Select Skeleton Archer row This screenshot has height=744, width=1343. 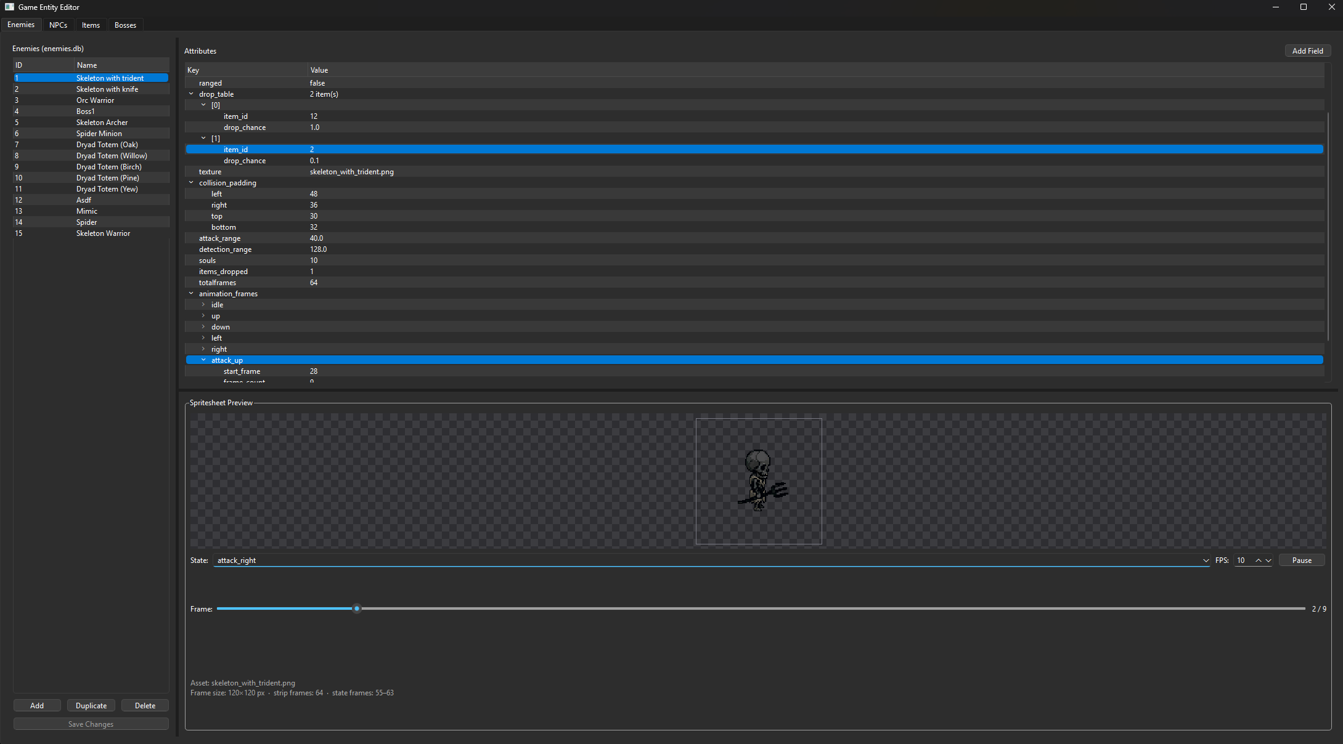pos(91,123)
